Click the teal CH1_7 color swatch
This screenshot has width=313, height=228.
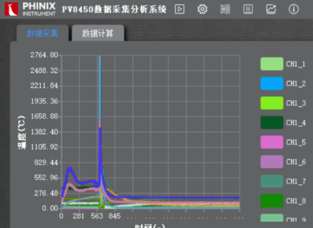click(272, 181)
